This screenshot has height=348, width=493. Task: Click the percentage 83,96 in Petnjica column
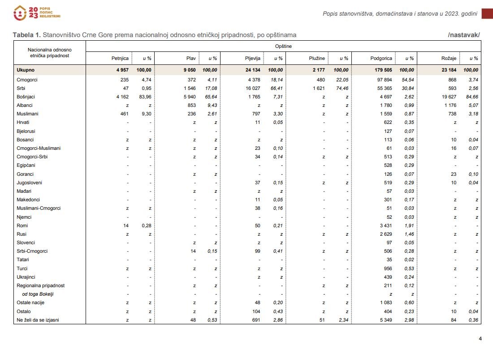145,97
